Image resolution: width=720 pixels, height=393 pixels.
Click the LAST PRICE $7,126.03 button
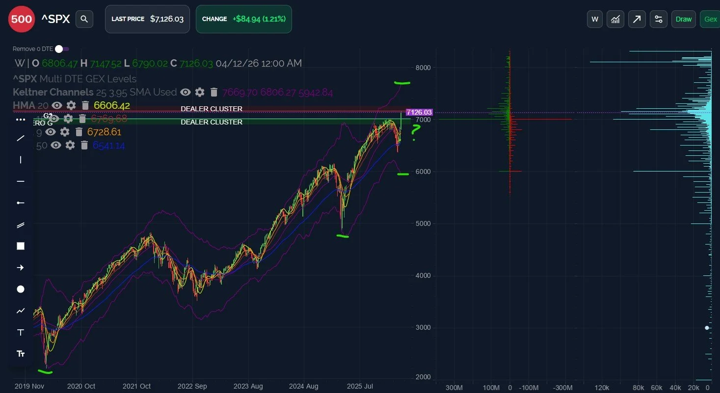(147, 19)
